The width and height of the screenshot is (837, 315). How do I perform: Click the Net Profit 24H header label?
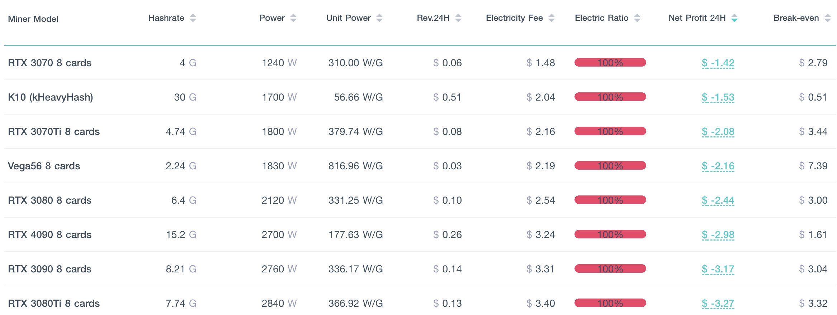697,18
